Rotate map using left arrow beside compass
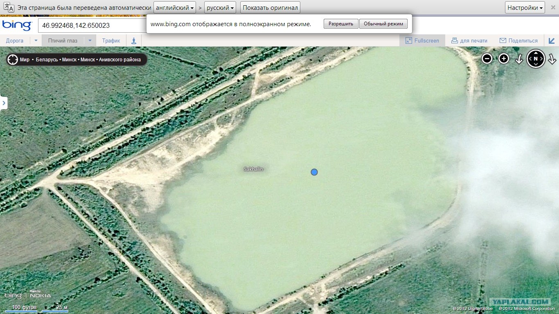Image resolution: width=559 pixels, height=314 pixels. [519, 59]
